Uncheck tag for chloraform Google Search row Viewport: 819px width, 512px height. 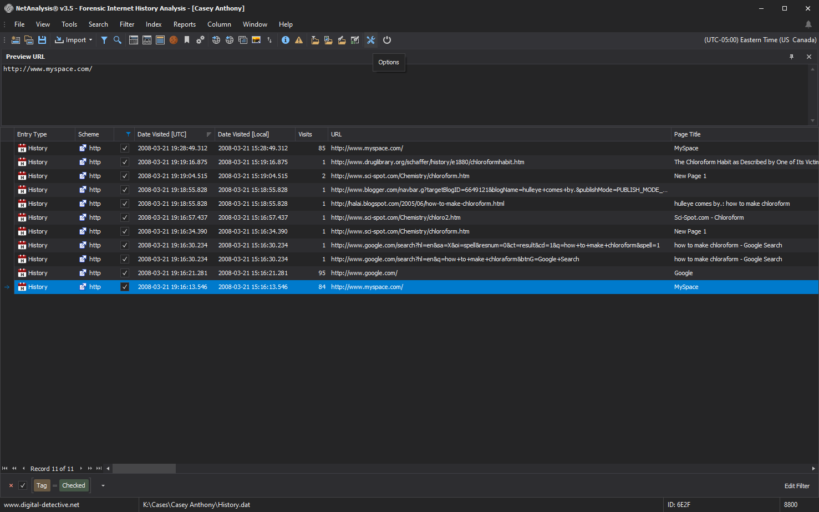(x=125, y=259)
